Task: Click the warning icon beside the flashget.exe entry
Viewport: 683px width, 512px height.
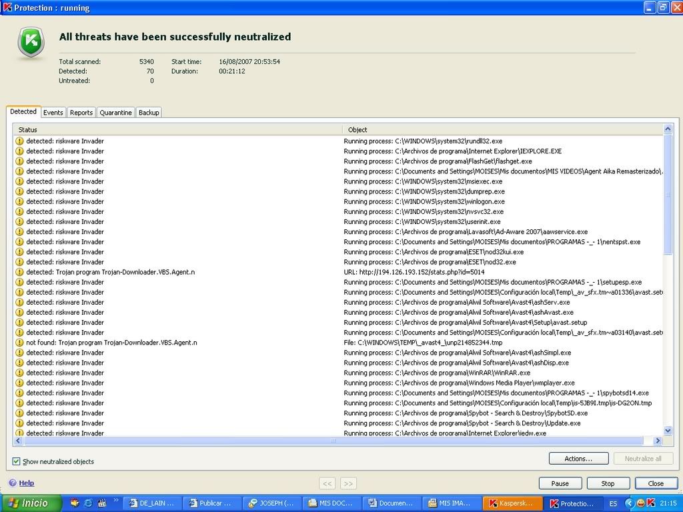Action: coord(19,161)
